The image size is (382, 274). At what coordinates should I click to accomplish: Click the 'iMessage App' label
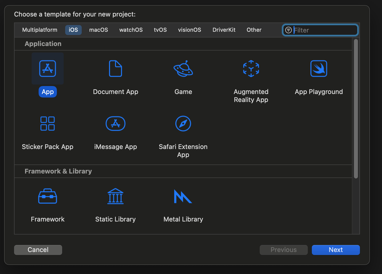(116, 147)
